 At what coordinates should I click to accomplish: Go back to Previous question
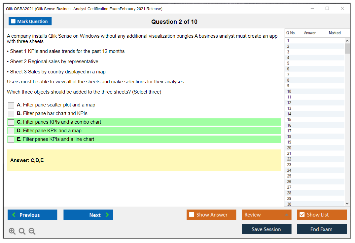(32, 215)
